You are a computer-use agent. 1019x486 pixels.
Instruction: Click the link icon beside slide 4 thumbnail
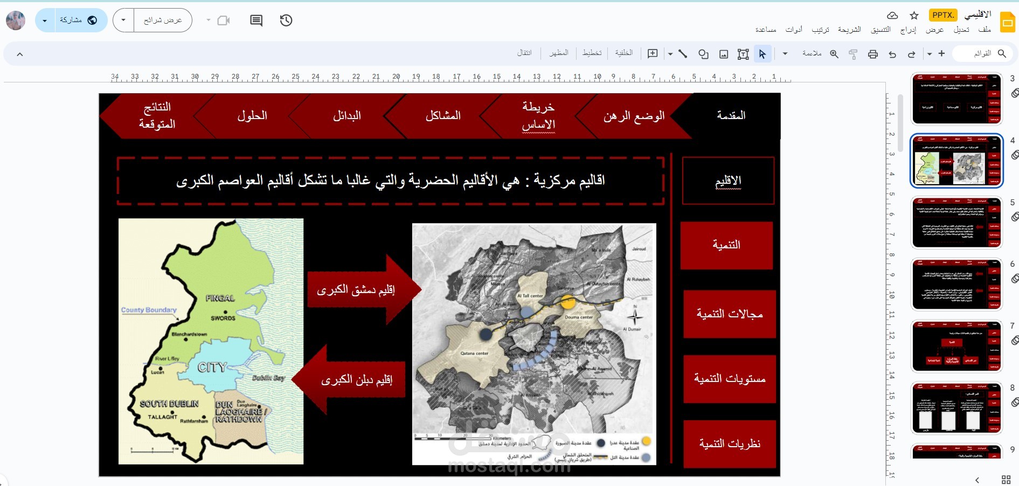pyautogui.click(x=1015, y=155)
